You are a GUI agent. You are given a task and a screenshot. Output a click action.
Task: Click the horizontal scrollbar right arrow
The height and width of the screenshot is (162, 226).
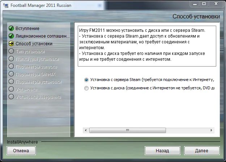pos(211,130)
